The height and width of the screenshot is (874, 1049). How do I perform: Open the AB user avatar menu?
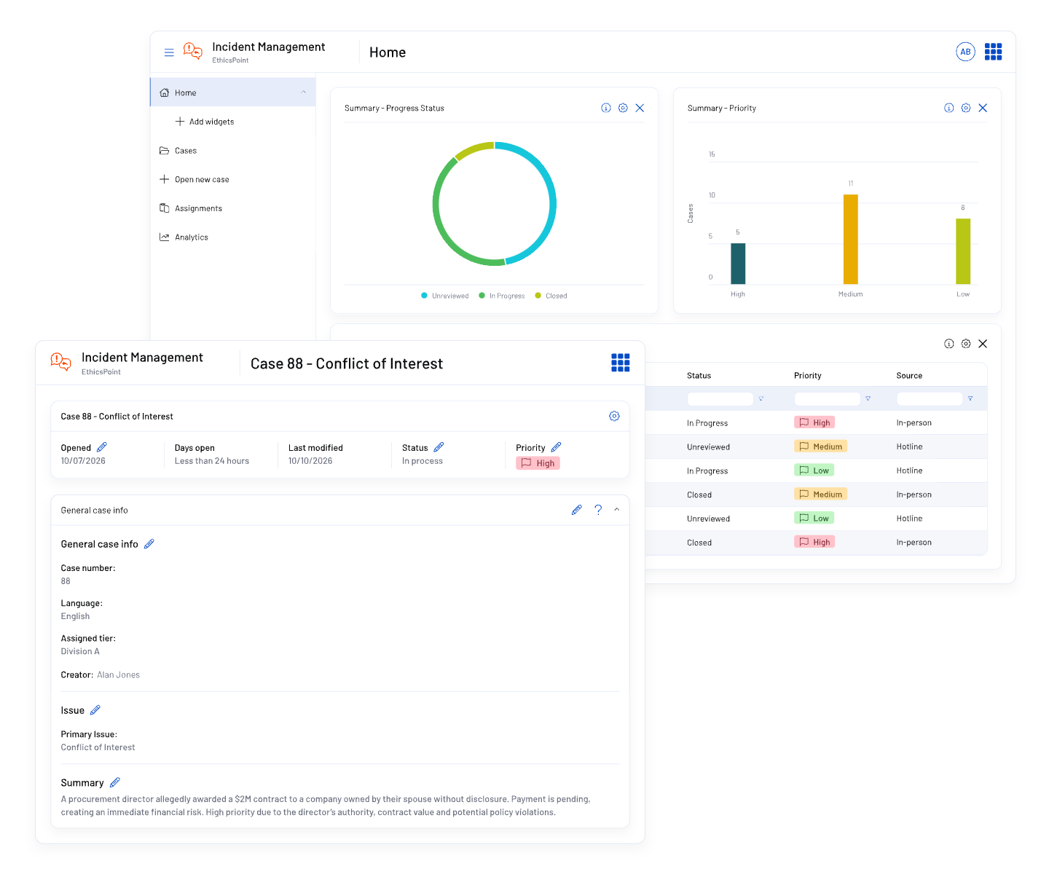[965, 52]
